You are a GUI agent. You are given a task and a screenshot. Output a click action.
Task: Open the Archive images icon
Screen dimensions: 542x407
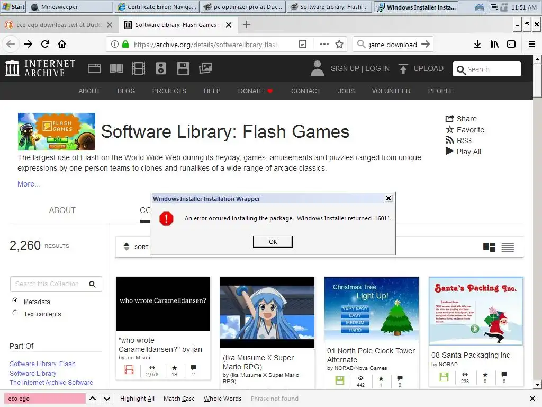tap(205, 68)
